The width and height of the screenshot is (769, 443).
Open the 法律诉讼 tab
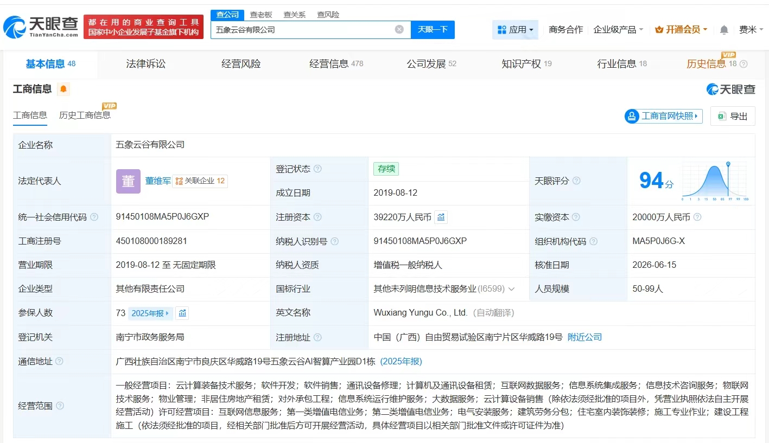pyautogui.click(x=146, y=64)
